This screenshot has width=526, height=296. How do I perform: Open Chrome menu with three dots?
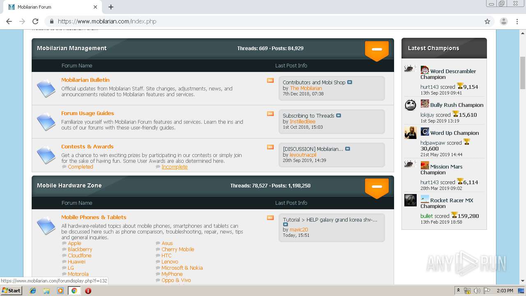(x=517, y=21)
